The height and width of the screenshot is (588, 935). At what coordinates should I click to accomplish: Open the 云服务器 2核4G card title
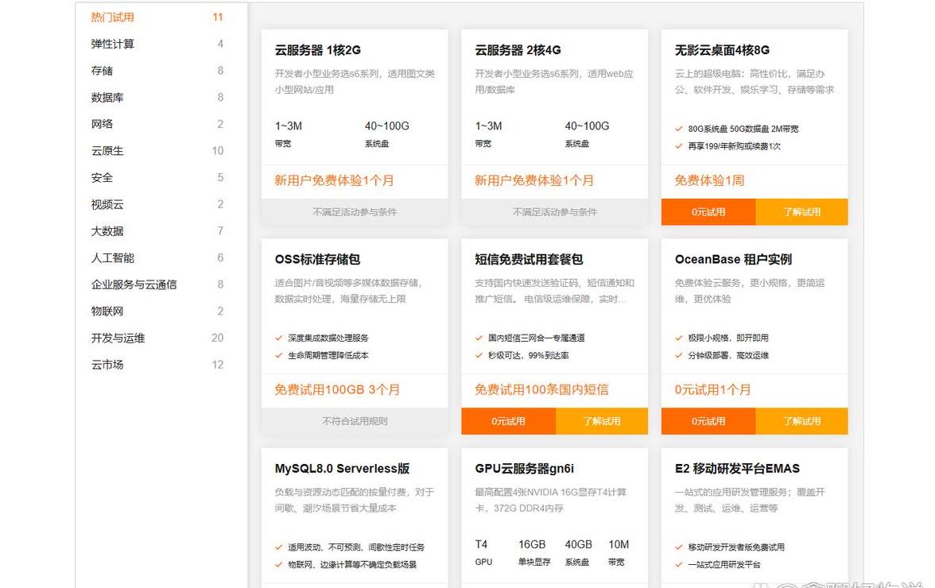pyautogui.click(x=518, y=50)
